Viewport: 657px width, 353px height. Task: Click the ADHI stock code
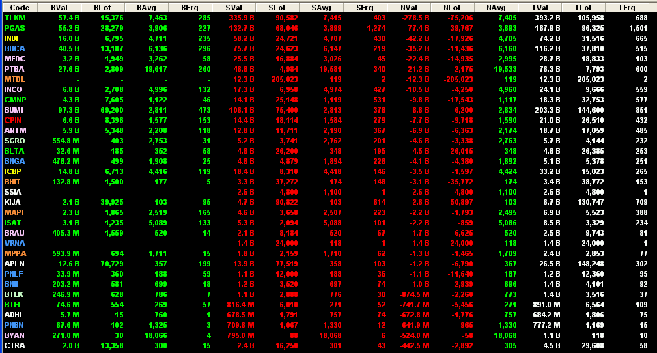pyautogui.click(x=13, y=315)
